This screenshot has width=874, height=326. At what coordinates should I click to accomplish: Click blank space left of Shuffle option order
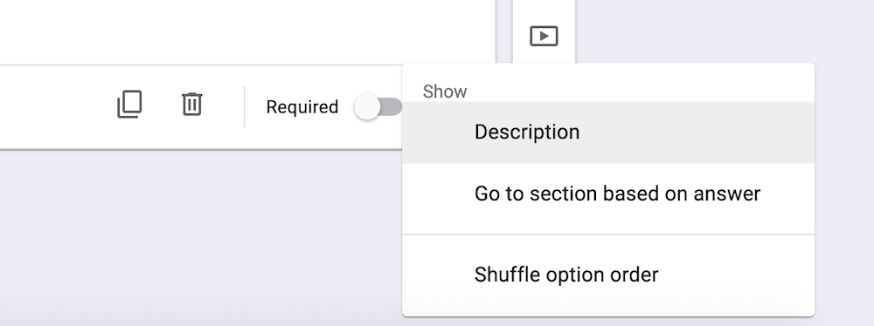438,275
